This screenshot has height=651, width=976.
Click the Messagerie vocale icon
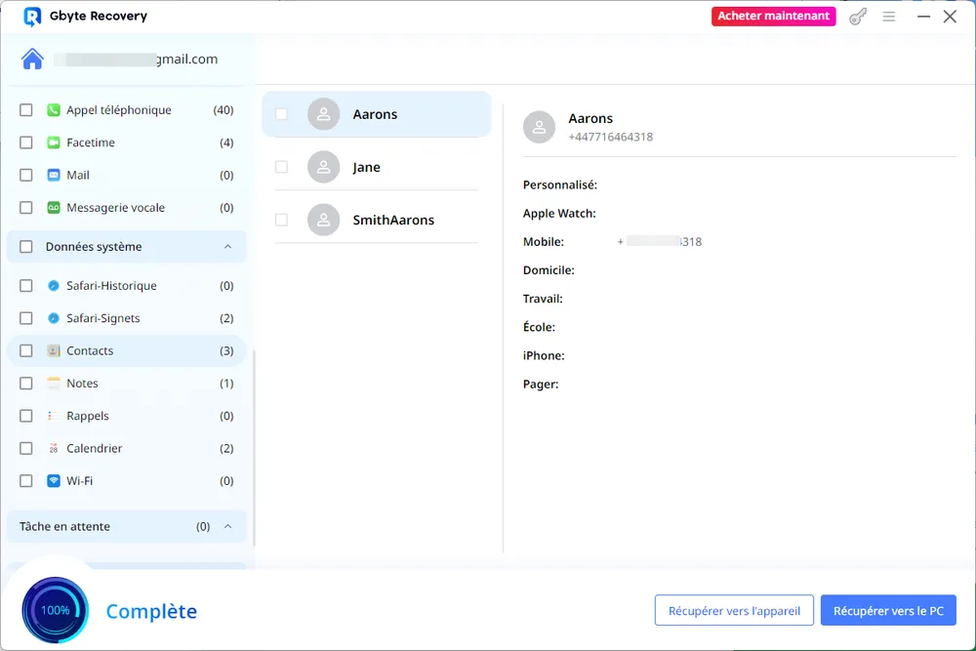coord(54,208)
